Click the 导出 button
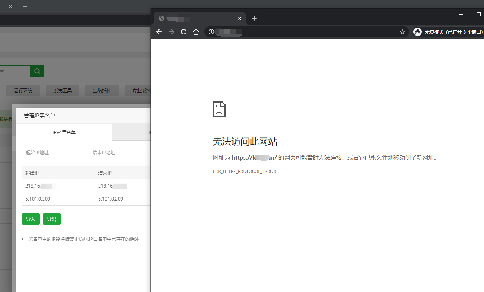The image size is (484, 292). point(52,219)
